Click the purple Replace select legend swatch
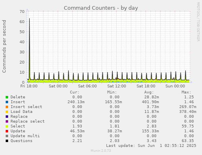 click(7, 121)
